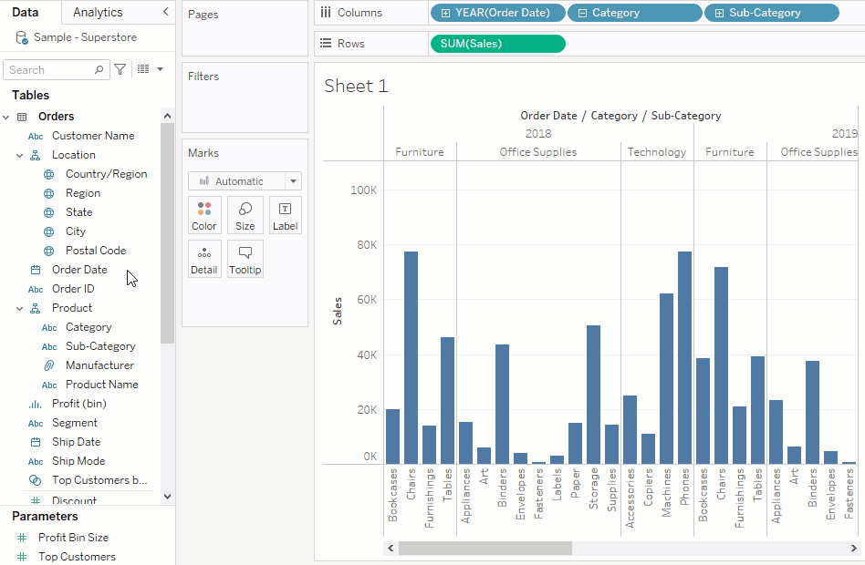
Task: Collapse the Location hierarchy in the data pane
Action: click(x=20, y=154)
